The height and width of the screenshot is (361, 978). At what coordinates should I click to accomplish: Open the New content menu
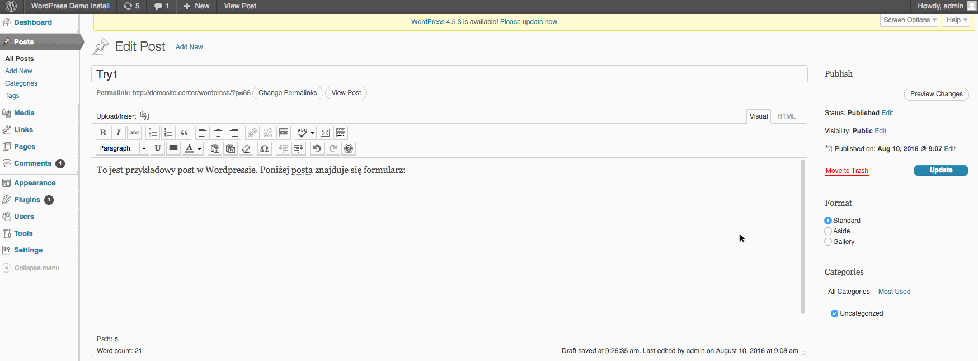(196, 6)
